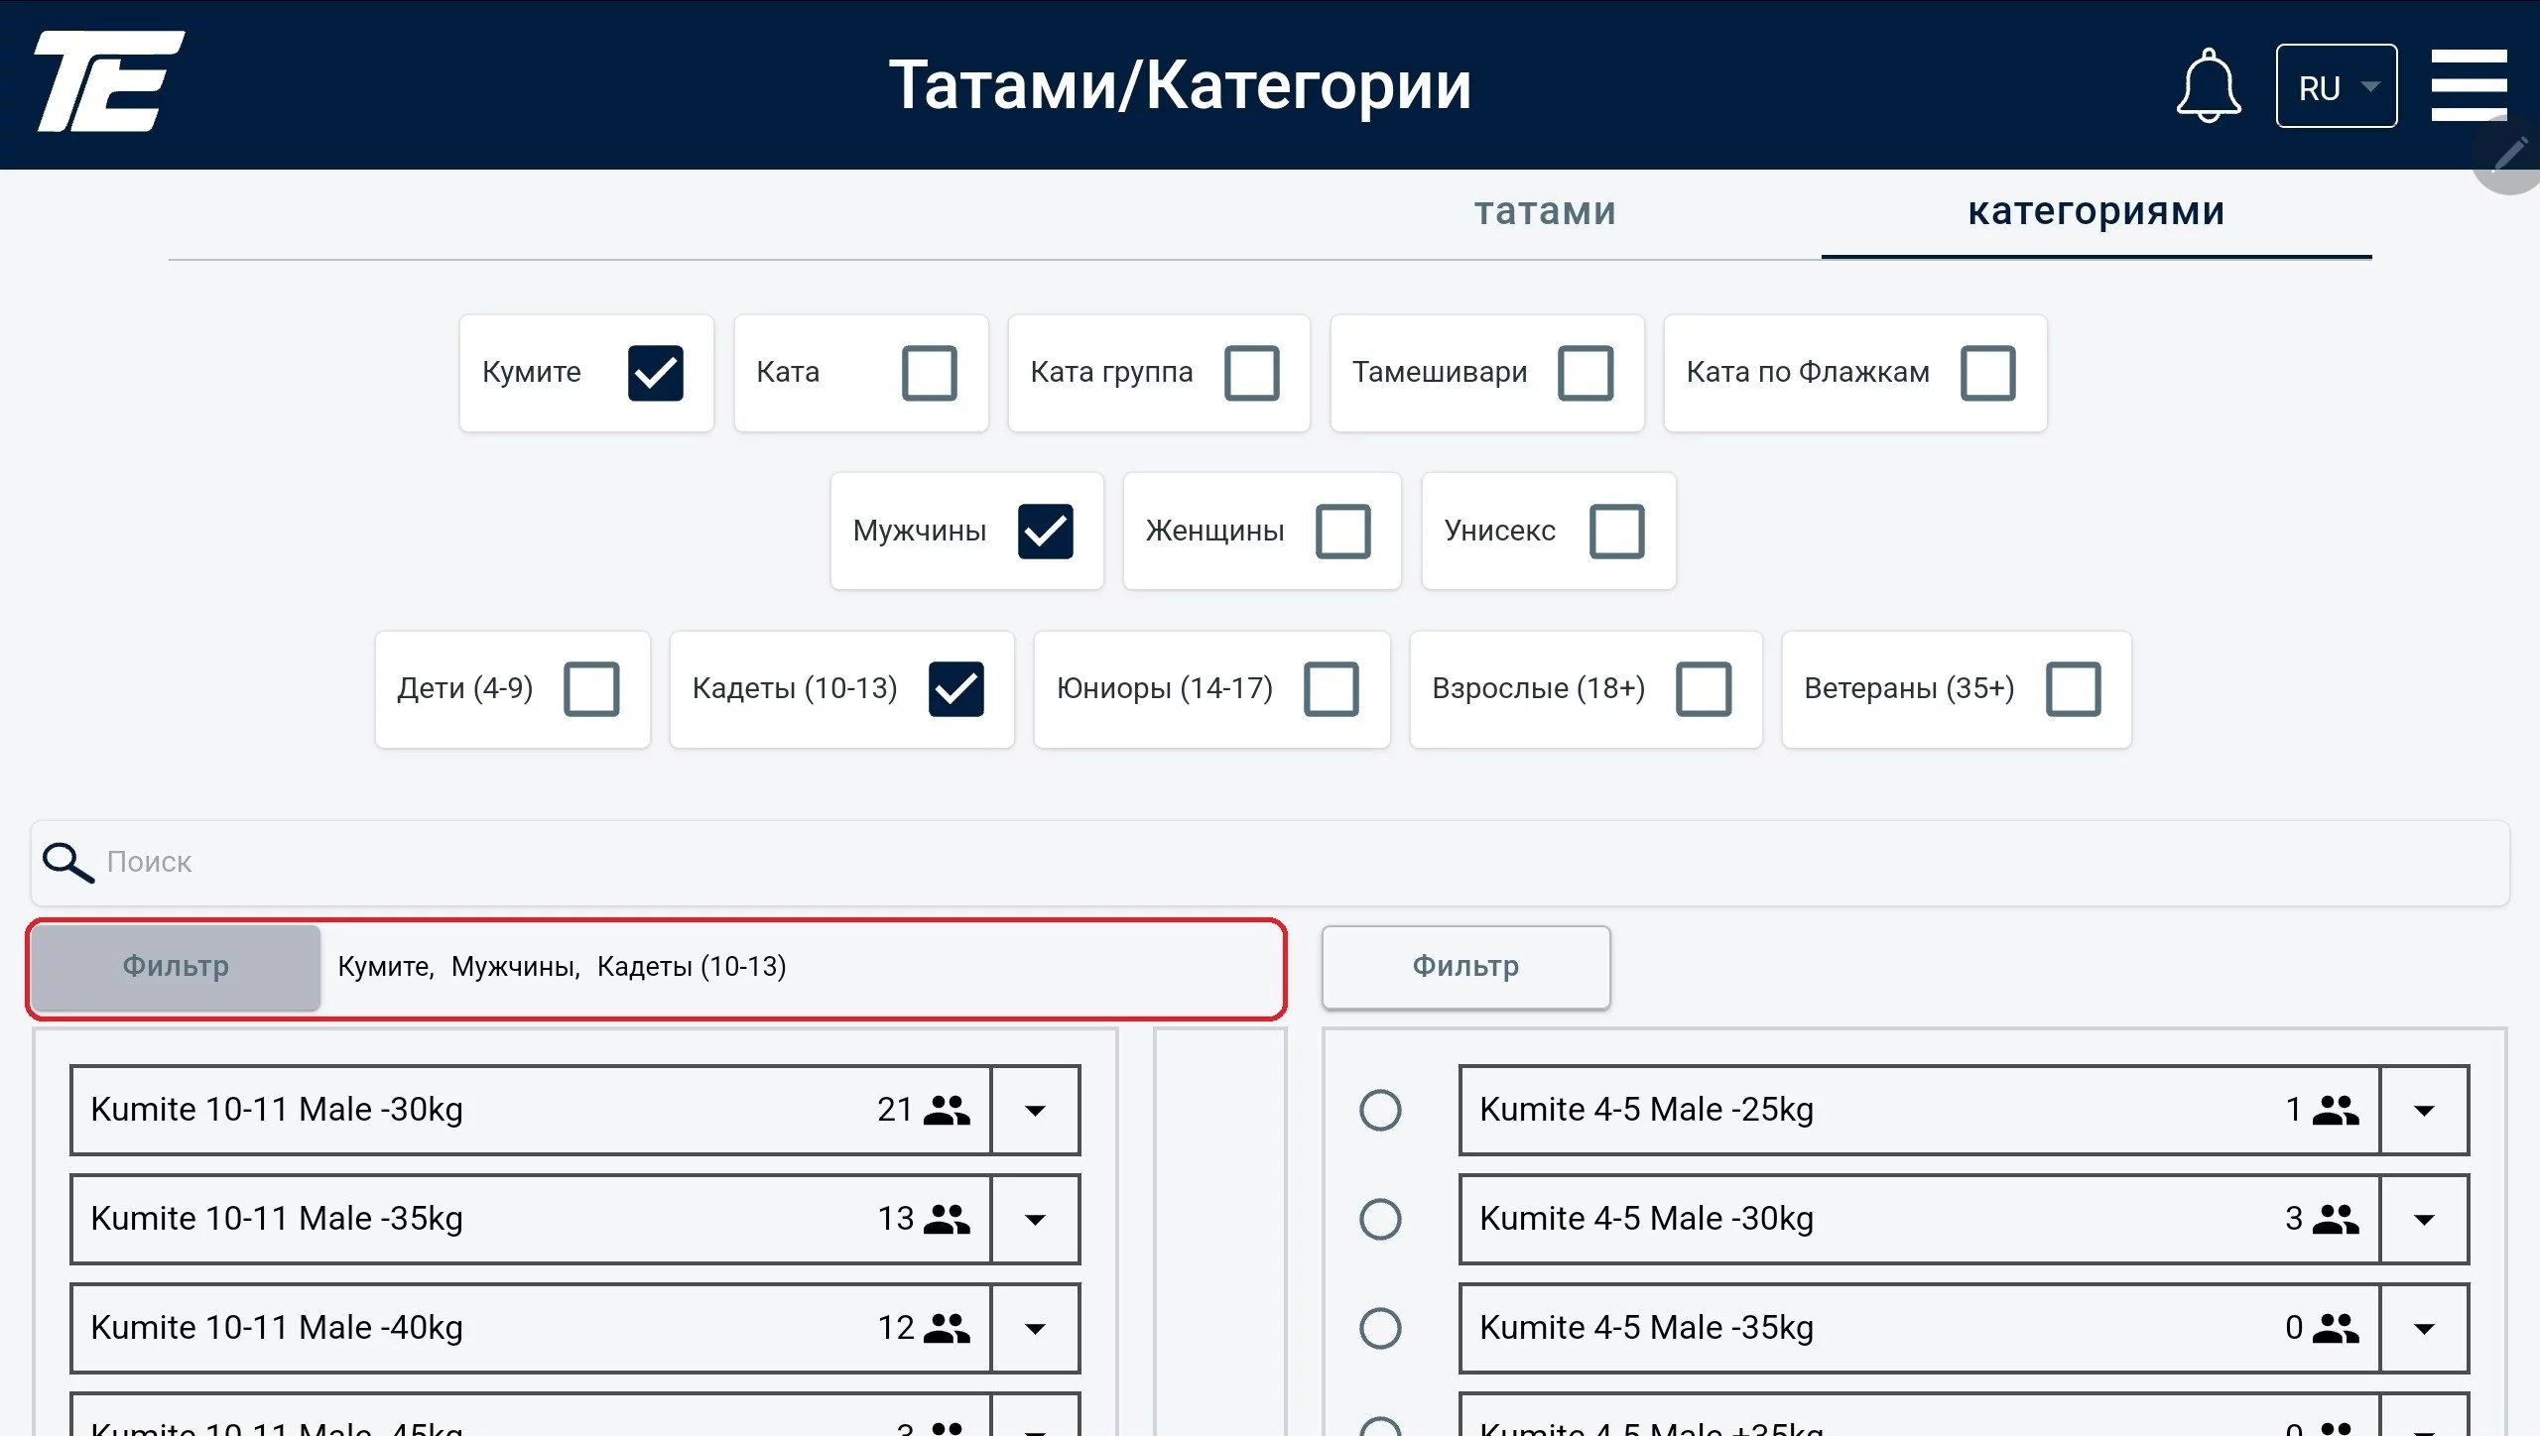This screenshot has width=2540, height=1436.
Task: Click the TE logo icon
Action: 109,81
